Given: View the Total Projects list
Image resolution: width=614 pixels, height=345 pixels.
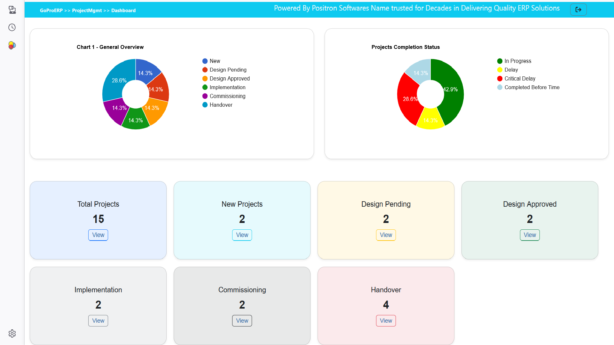Looking at the screenshot, I should [x=98, y=235].
